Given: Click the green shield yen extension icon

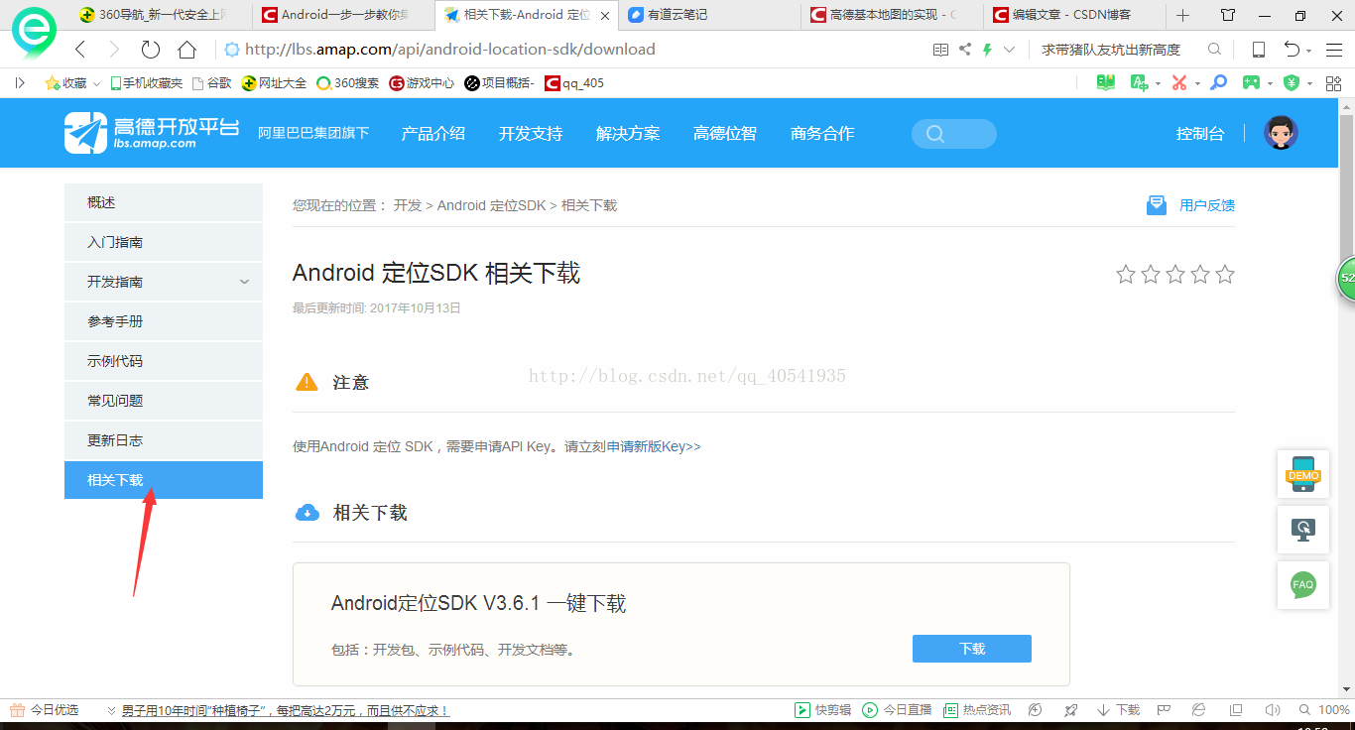Looking at the screenshot, I should (1292, 83).
